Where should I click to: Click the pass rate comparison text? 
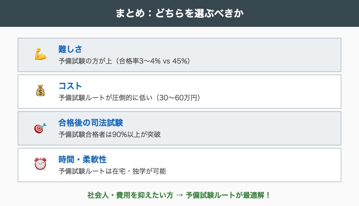pyautogui.click(x=124, y=60)
